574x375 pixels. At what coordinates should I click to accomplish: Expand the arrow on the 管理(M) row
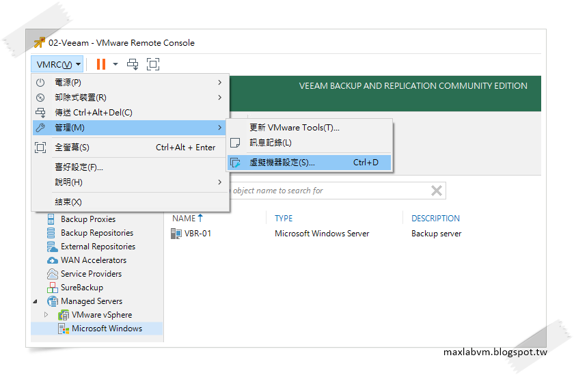[219, 128]
